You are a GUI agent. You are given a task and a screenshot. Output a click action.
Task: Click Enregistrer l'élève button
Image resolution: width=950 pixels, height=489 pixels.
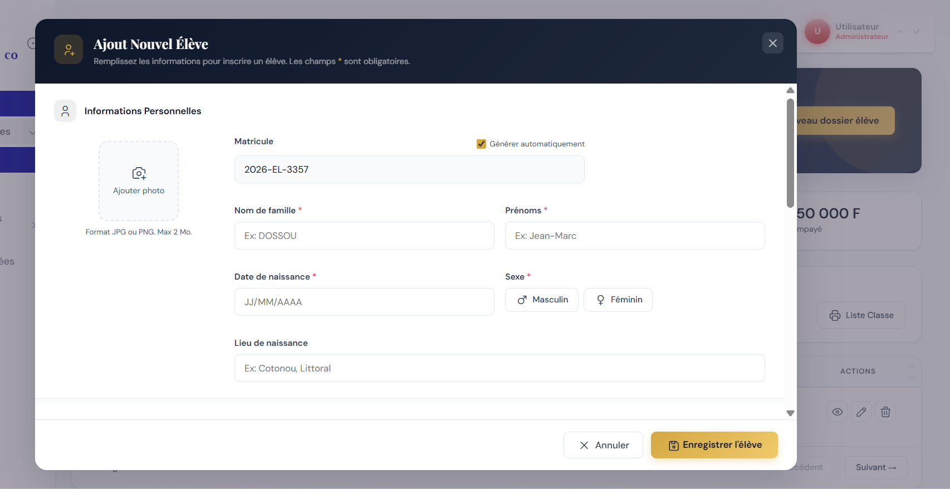coord(714,445)
